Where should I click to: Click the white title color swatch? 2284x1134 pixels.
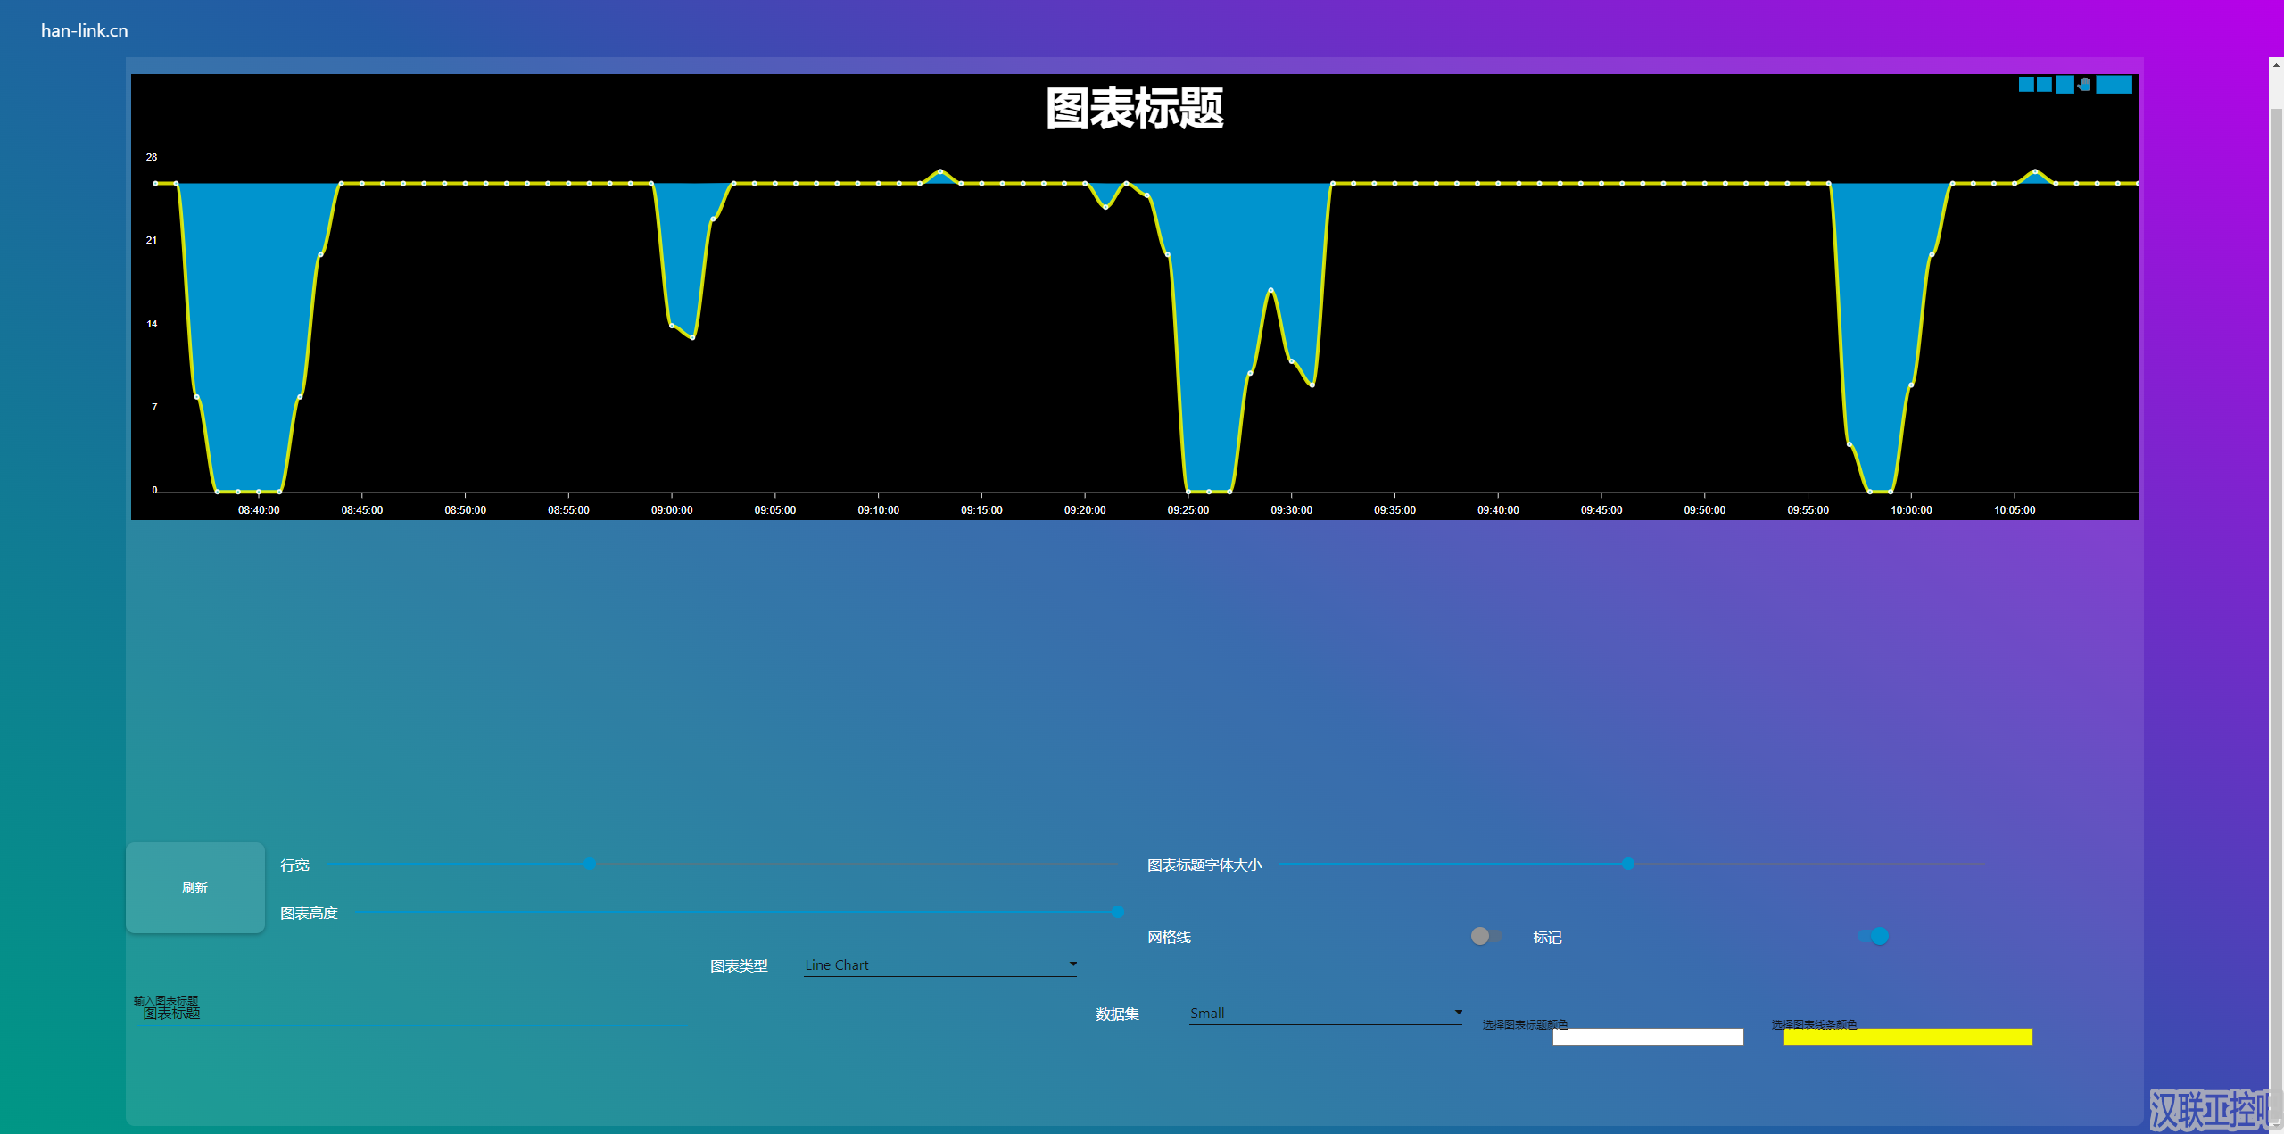(1647, 1037)
